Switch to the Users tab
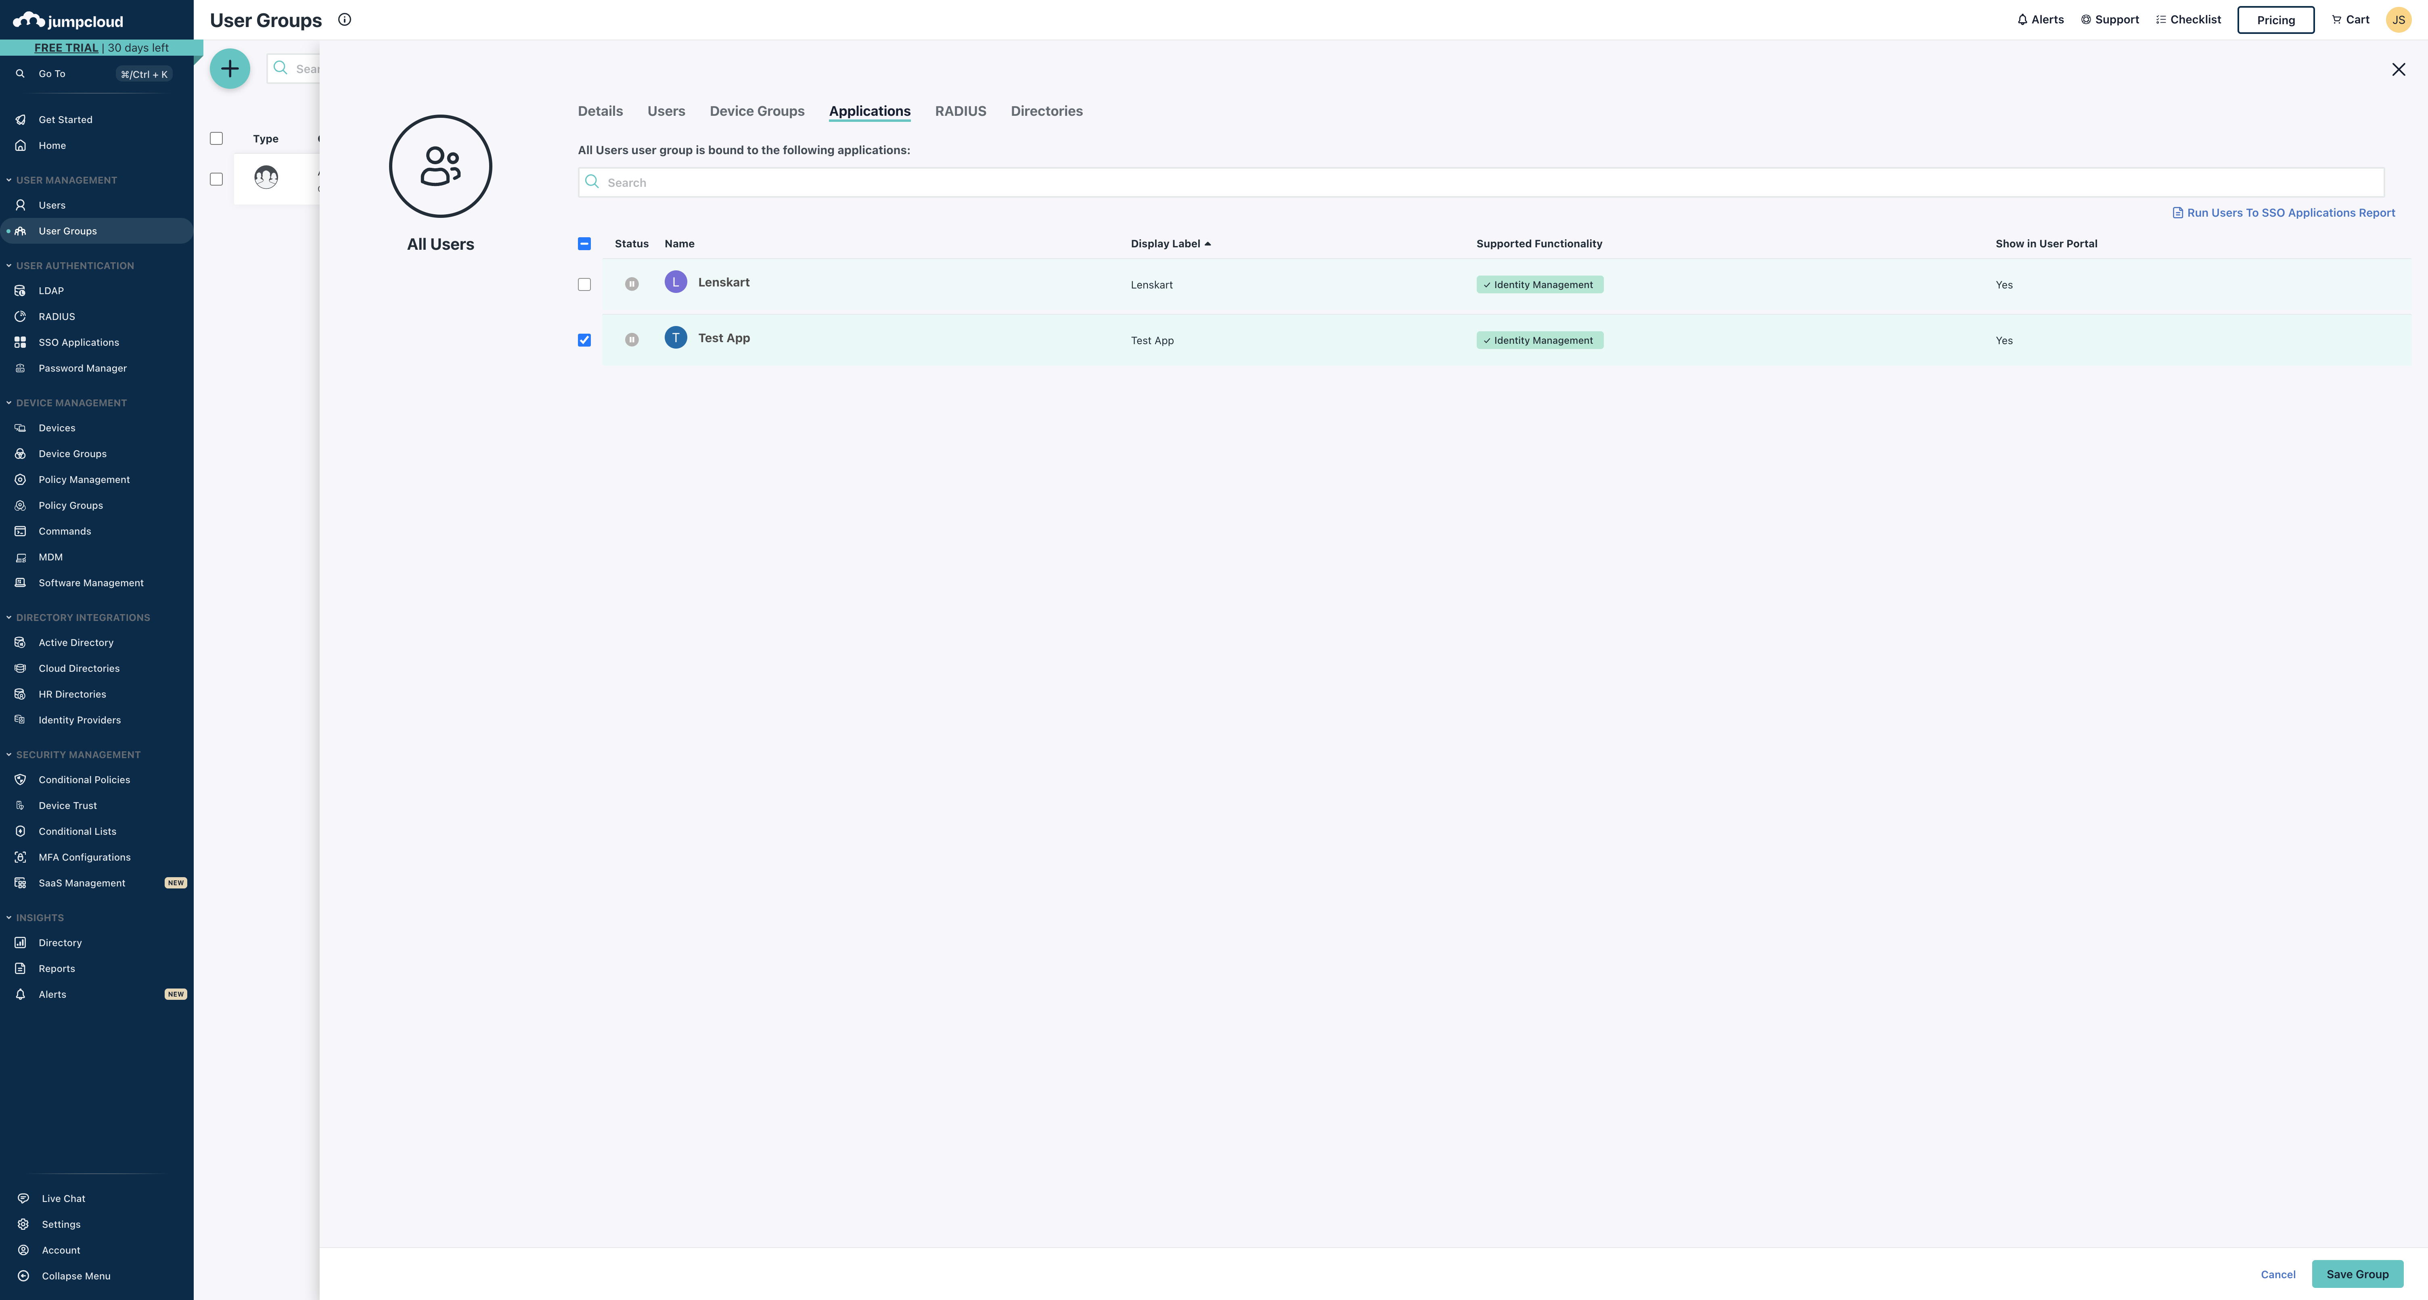 click(x=666, y=111)
